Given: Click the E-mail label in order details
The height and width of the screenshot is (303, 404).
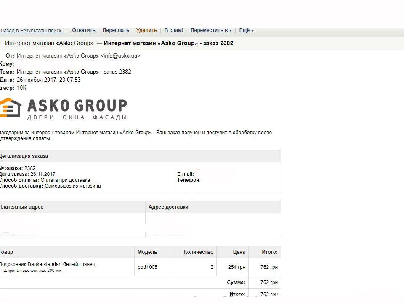Looking at the screenshot, I should pos(186,174).
